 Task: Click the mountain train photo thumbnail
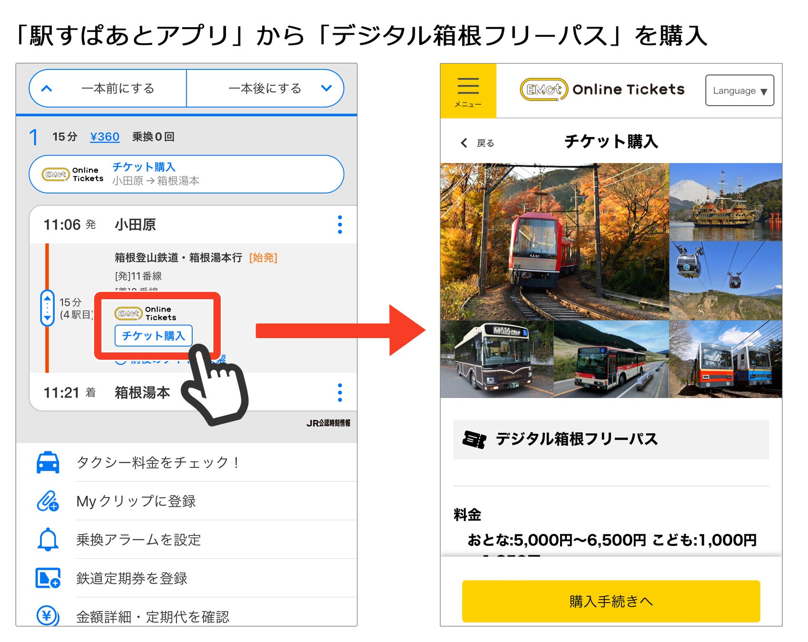554,242
